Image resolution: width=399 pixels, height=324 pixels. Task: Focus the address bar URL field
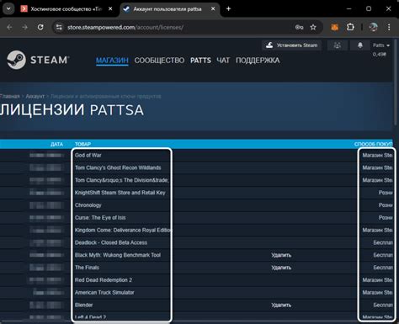[x=179, y=27]
